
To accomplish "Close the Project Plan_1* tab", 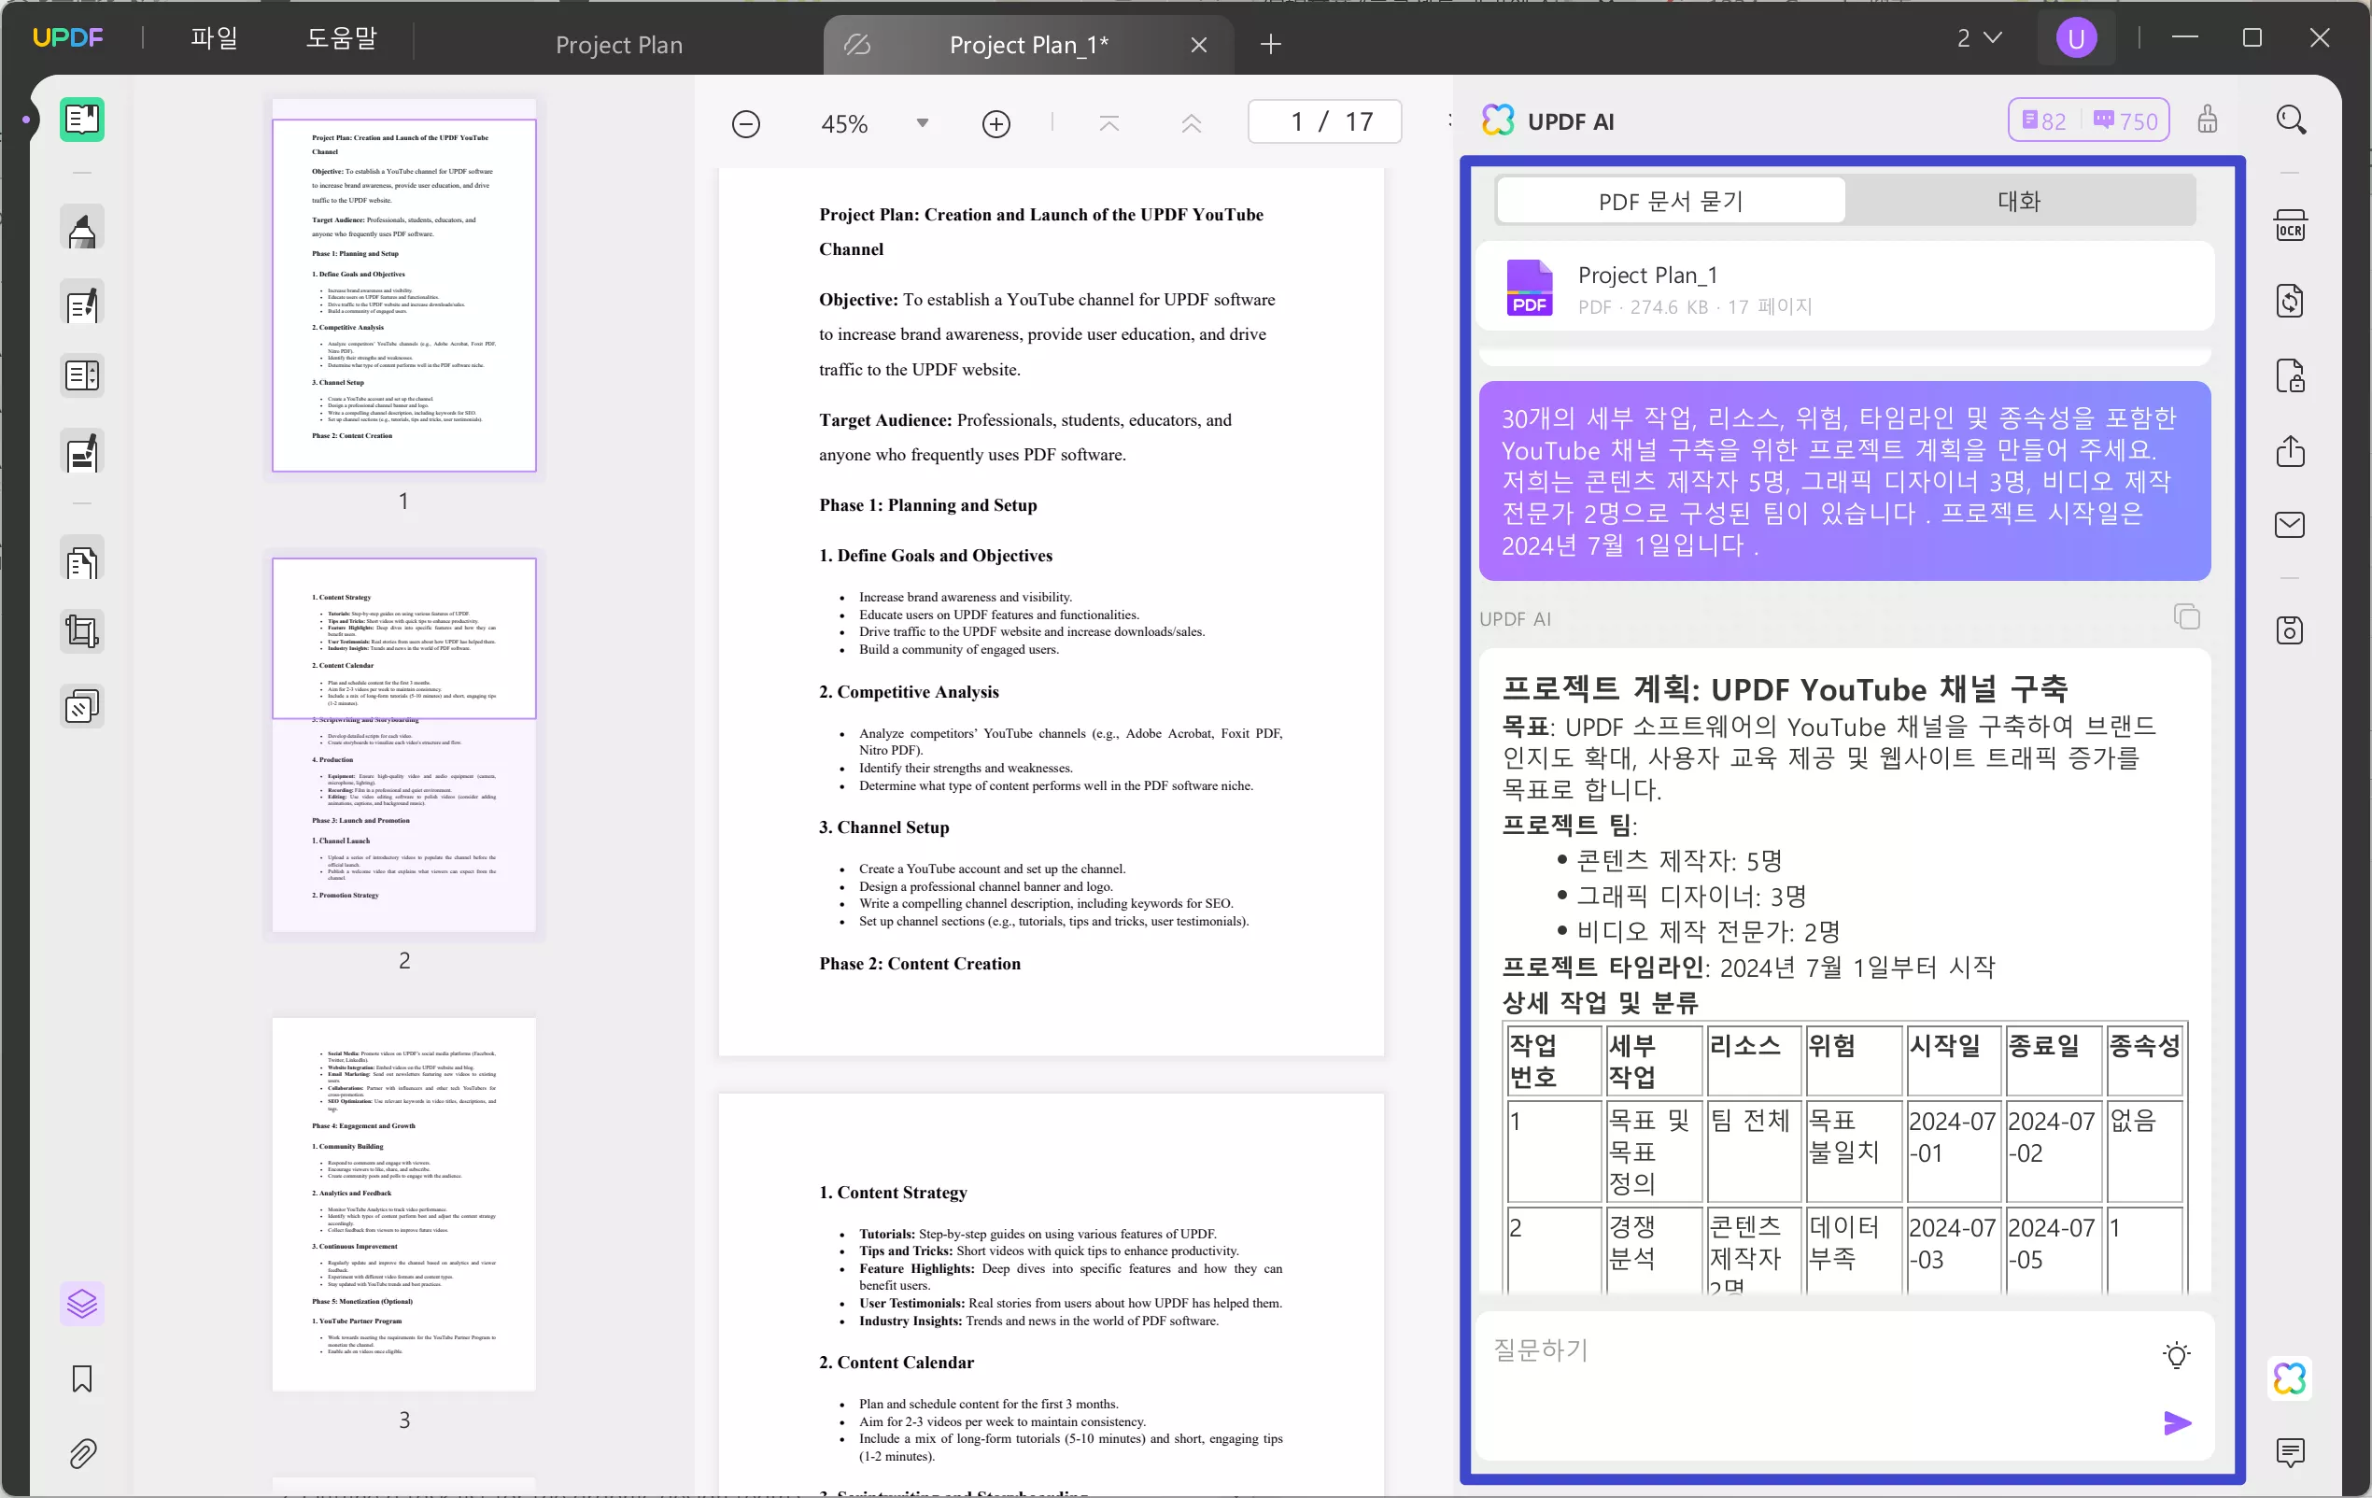I will [x=1198, y=44].
